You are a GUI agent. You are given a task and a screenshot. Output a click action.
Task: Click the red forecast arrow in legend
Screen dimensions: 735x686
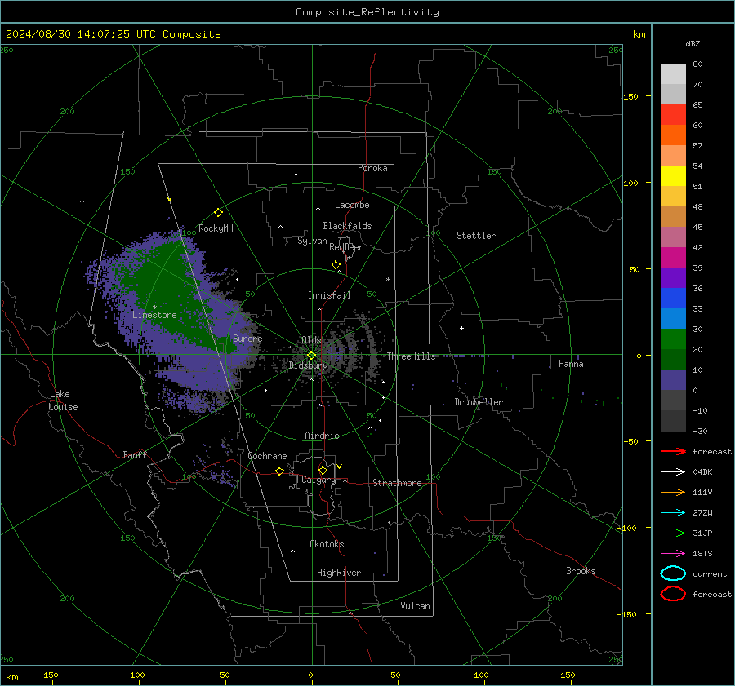[673, 451]
